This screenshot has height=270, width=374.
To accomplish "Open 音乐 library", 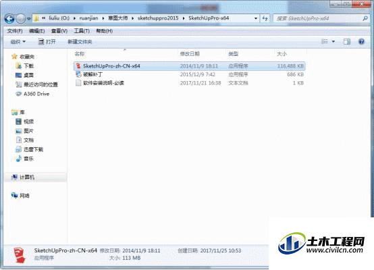I will (25, 159).
